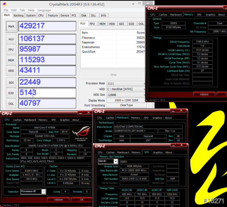The image size is (227, 207).
Task: Open Mainboard tab in CPU-Z Memory window
Action: [176, 15]
